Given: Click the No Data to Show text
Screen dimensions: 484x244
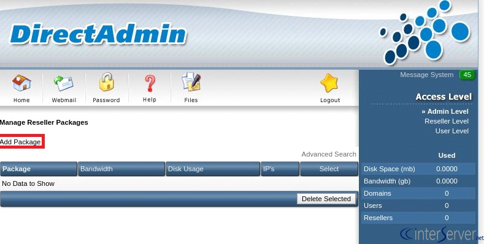Looking at the screenshot, I should click(28, 183).
